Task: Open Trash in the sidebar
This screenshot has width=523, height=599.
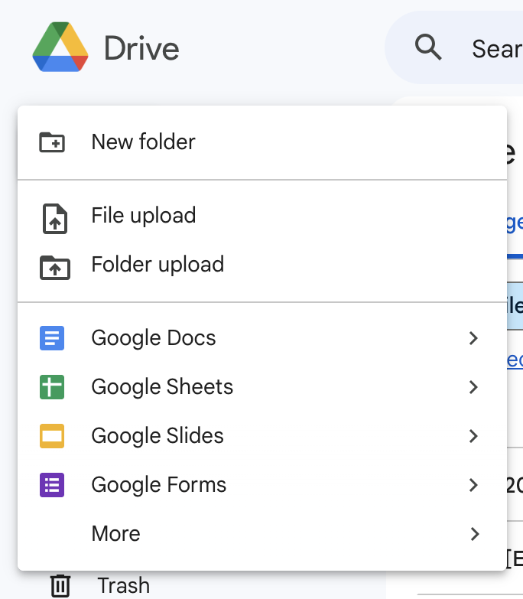Action: pos(123,585)
